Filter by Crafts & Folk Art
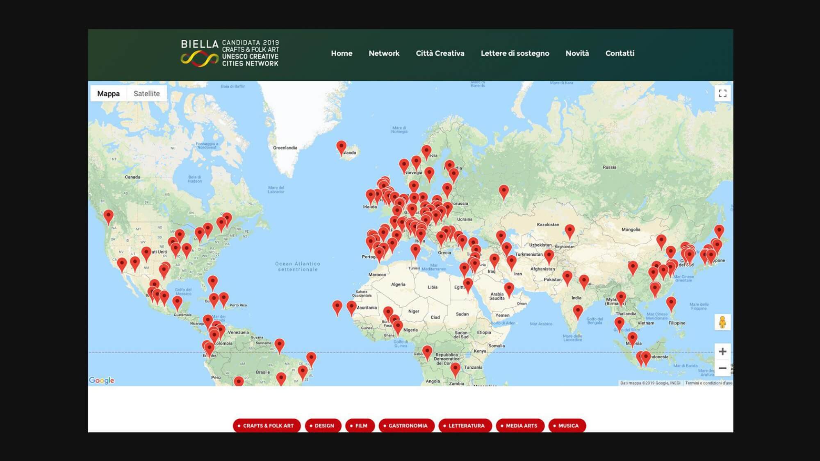The image size is (820, 461). 266,426
